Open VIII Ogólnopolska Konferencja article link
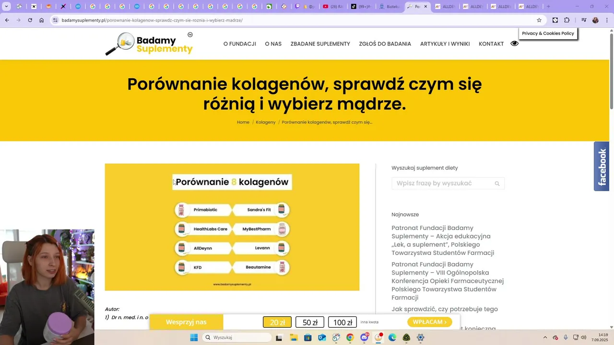Image resolution: width=614 pixels, height=345 pixels. 448,281
